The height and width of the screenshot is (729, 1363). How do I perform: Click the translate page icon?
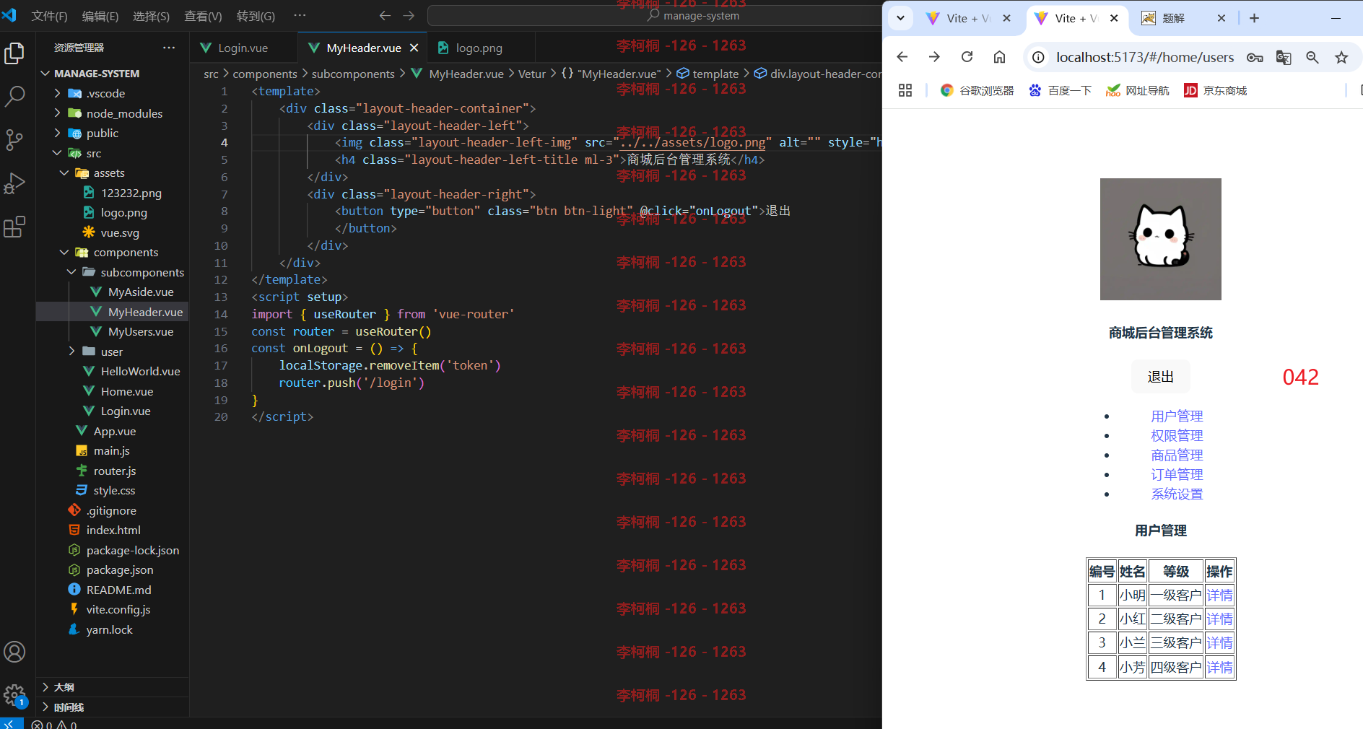pyautogui.click(x=1284, y=58)
